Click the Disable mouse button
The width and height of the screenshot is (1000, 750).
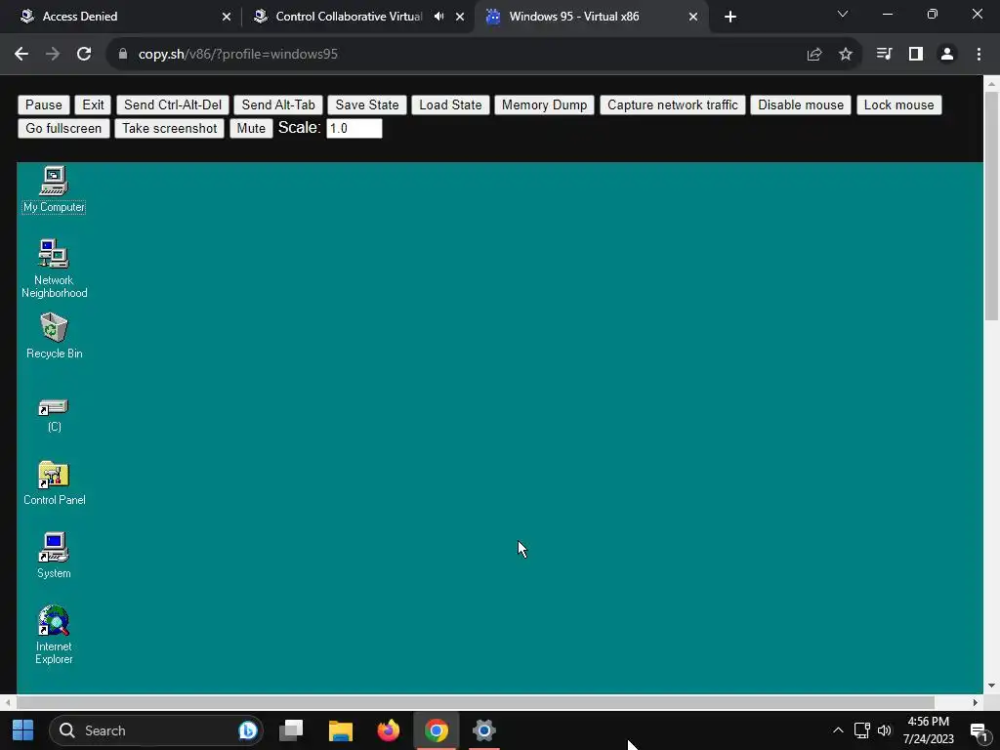point(801,104)
